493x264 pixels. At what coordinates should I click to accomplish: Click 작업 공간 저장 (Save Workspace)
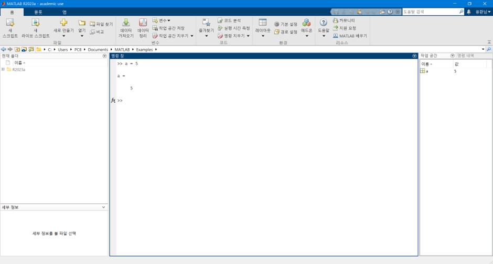(x=168, y=28)
